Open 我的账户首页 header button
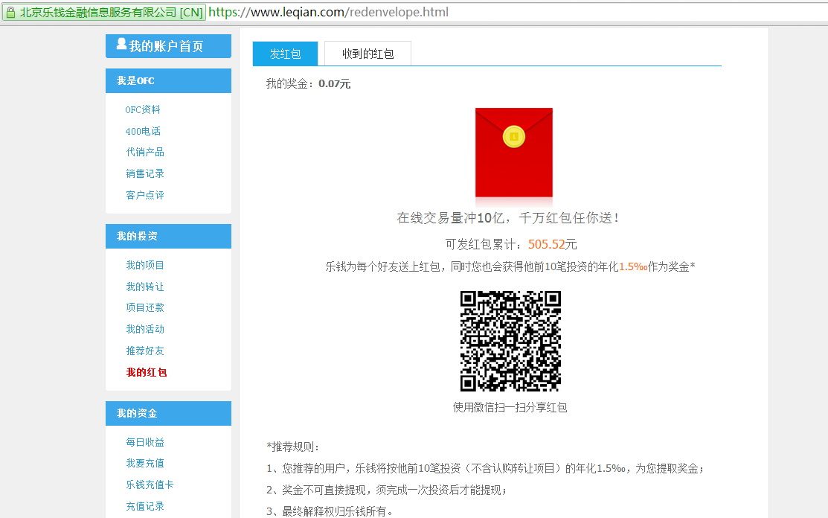The height and width of the screenshot is (518, 828). 168,46
